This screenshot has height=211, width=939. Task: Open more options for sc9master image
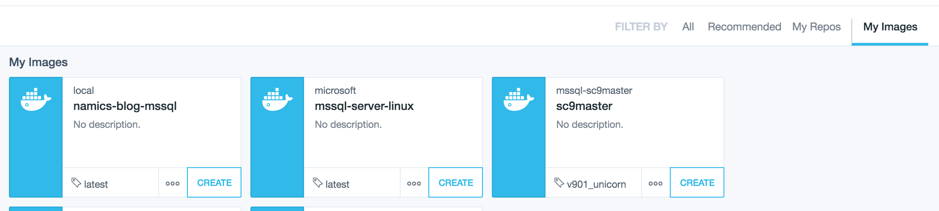pos(656,183)
